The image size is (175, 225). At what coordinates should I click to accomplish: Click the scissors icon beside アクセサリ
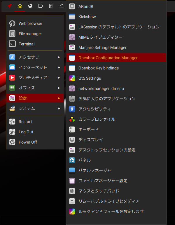(12, 57)
